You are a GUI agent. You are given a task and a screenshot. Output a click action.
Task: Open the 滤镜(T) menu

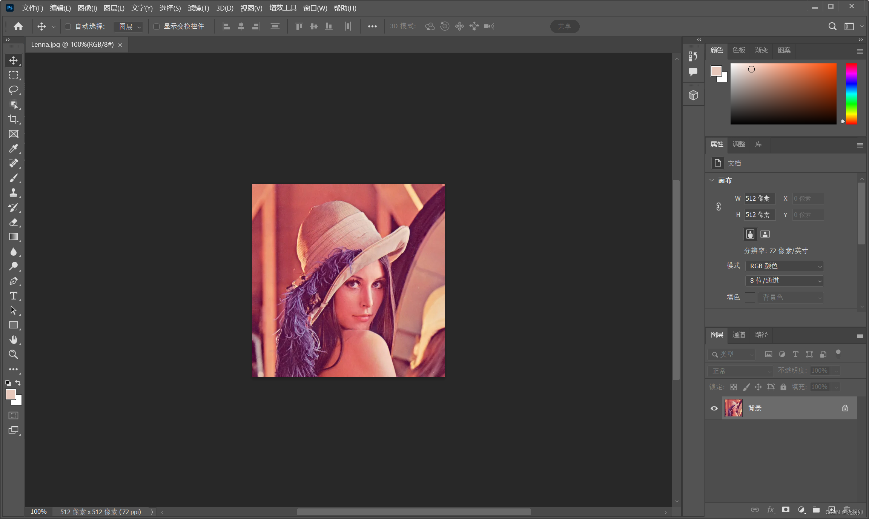(x=198, y=8)
